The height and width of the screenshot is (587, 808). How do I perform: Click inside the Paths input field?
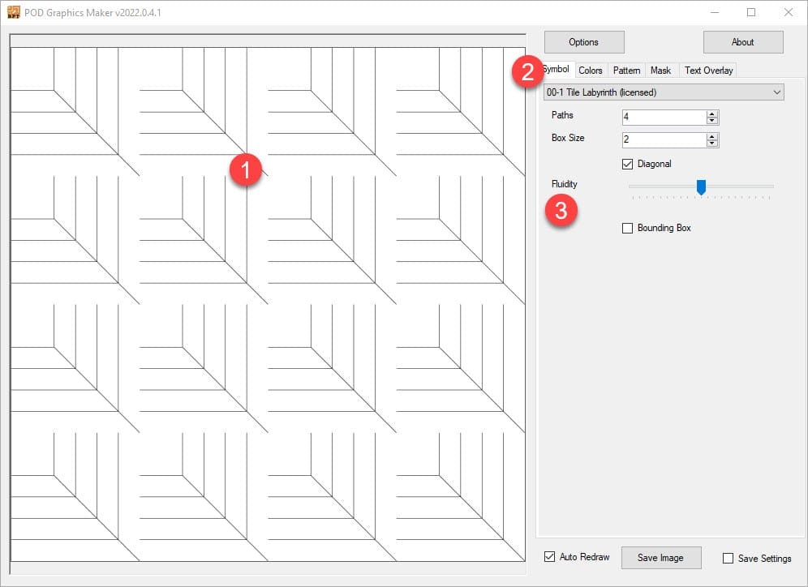coord(663,118)
